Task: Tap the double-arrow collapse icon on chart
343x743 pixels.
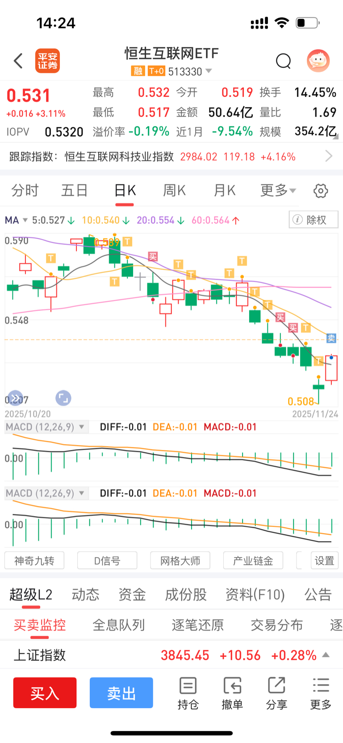Action: (15, 398)
